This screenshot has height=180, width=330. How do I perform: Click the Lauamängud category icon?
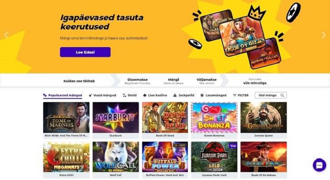(x=202, y=95)
